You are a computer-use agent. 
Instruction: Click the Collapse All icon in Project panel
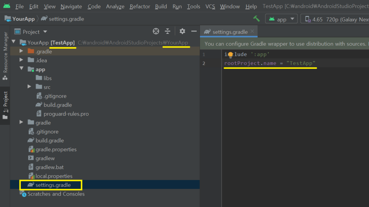tap(168, 32)
